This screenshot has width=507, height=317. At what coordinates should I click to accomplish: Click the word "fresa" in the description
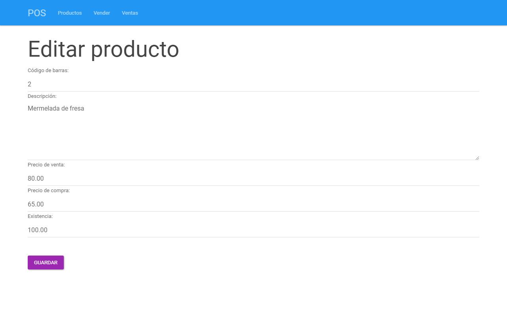click(77, 109)
